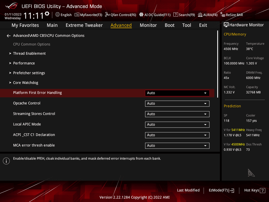269x202 pixels.
Task: Open Qfan Control fan icon
Action: [x=107, y=15]
